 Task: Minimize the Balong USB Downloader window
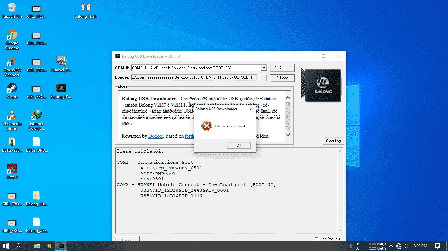coord(308,56)
